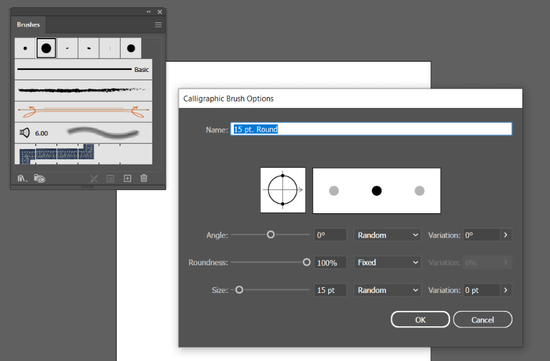Create a new brush with plus icon
Screen dimensions: 550x361
[127, 178]
